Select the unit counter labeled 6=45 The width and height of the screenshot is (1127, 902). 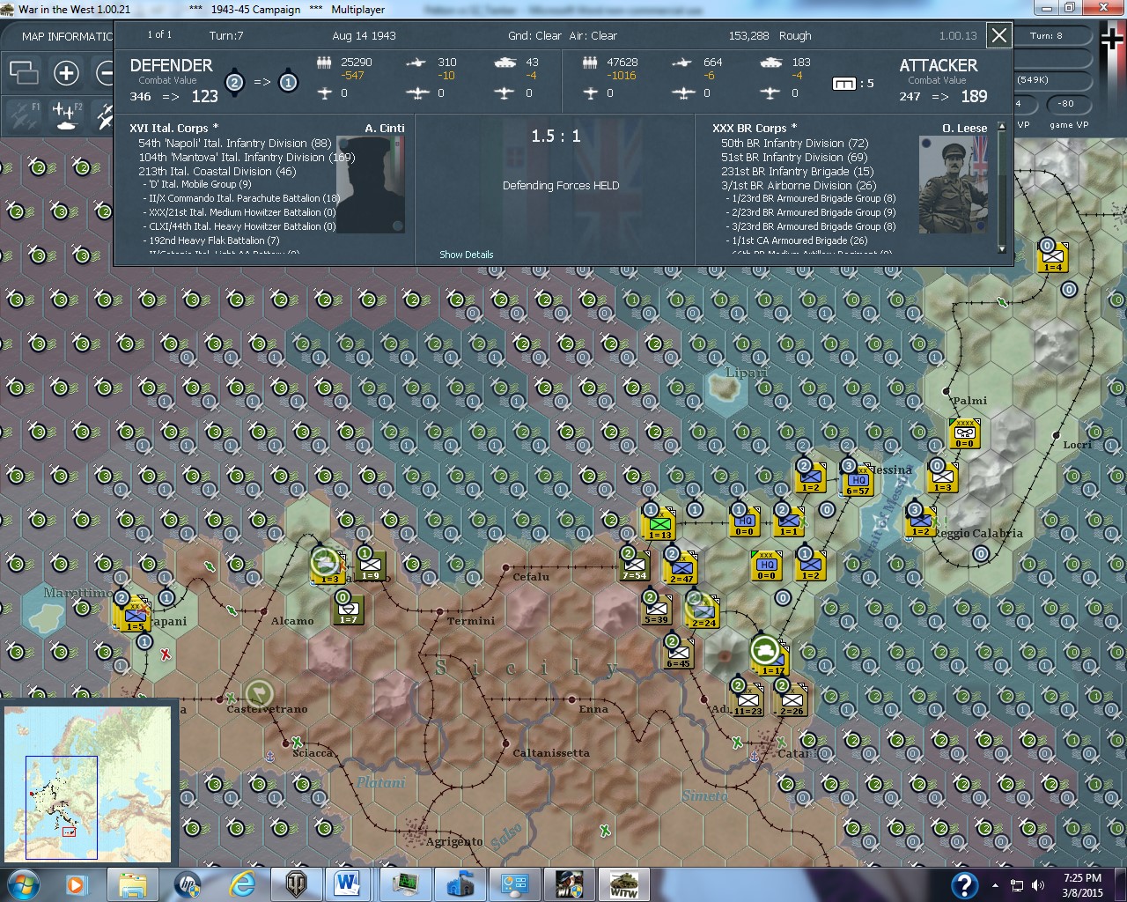(x=678, y=653)
